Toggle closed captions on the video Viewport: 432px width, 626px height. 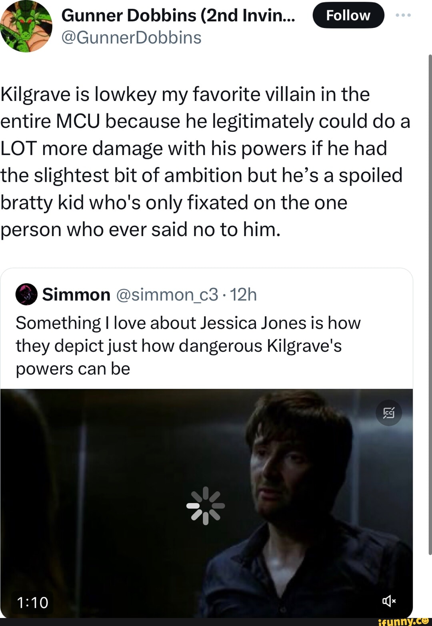coord(389,412)
